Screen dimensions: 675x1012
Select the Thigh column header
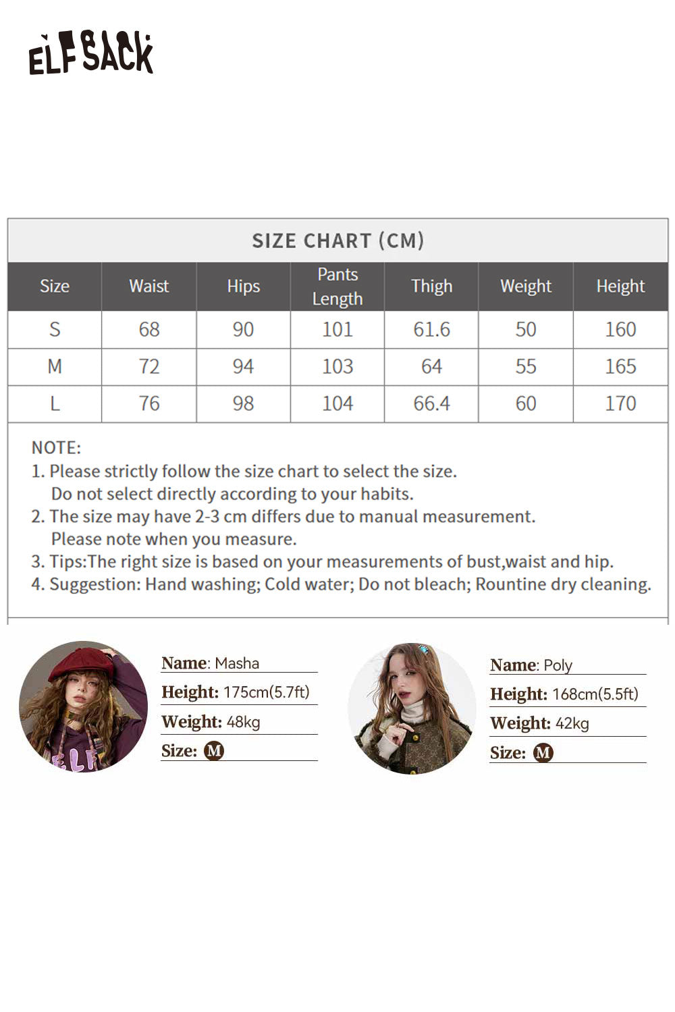click(x=431, y=286)
